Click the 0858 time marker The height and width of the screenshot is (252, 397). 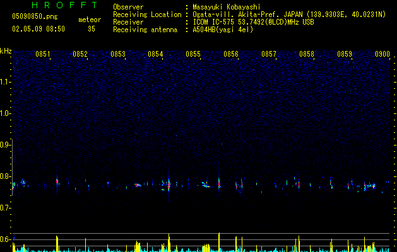tap(307, 54)
